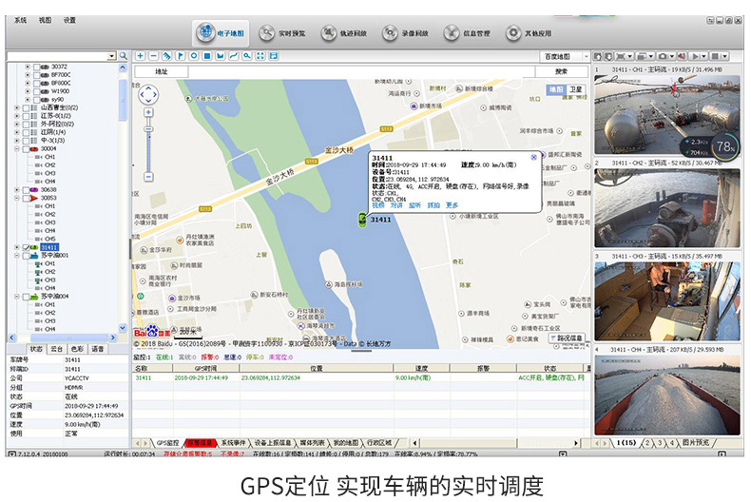Click the play all videos icon
751x502 pixels.
(x=696, y=56)
